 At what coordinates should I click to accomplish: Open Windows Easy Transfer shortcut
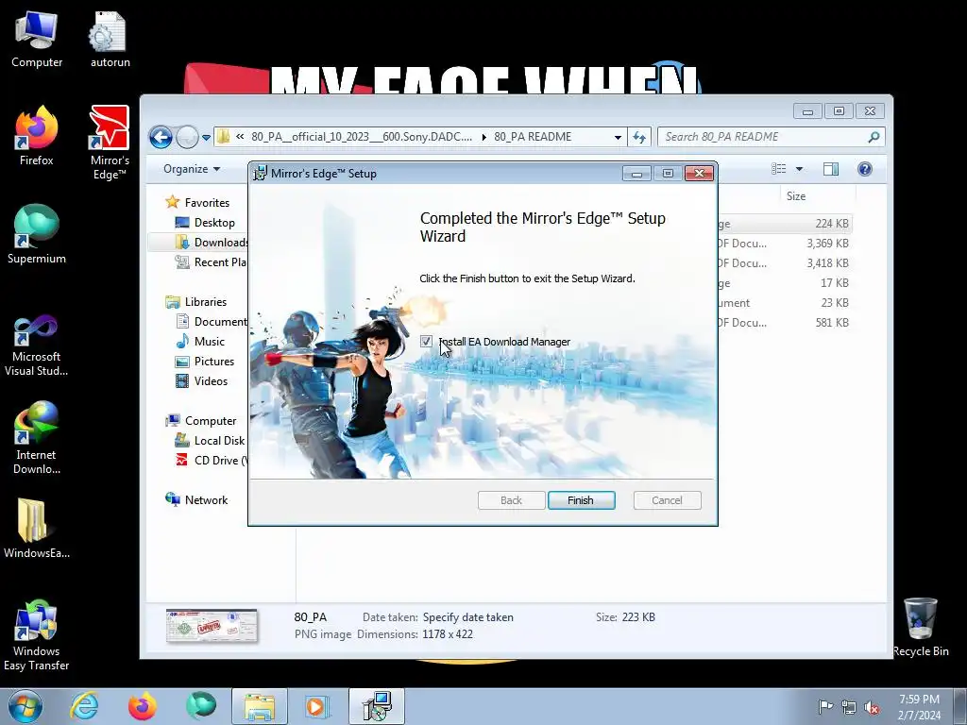click(x=37, y=635)
